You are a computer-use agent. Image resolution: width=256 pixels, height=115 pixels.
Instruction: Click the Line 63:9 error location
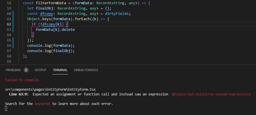click(19, 94)
